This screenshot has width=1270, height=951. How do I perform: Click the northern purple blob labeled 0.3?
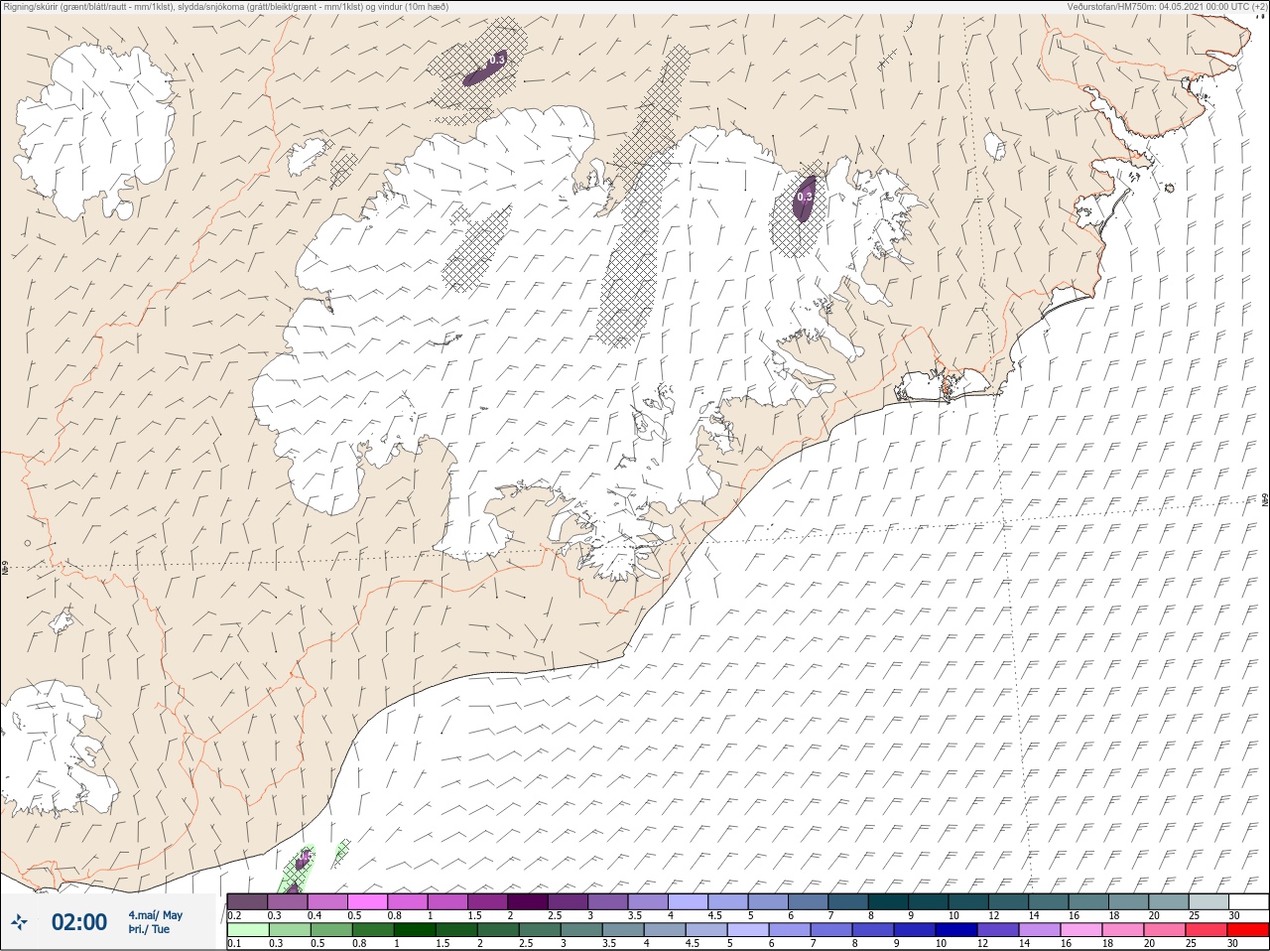[486, 68]
